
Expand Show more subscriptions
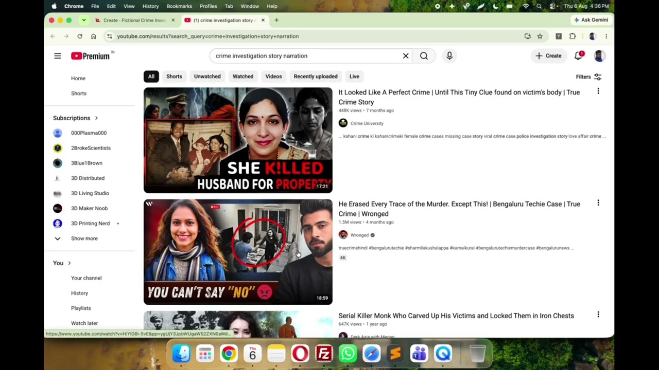[x=76, y=238]
